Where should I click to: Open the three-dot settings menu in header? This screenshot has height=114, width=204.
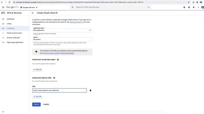(198, 7)
